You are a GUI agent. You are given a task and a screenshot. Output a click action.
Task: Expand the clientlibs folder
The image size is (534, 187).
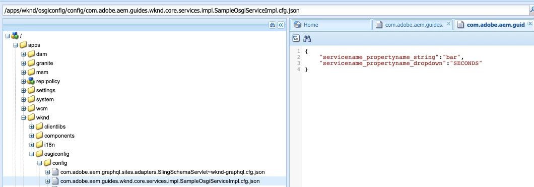(x=31, y=127)
